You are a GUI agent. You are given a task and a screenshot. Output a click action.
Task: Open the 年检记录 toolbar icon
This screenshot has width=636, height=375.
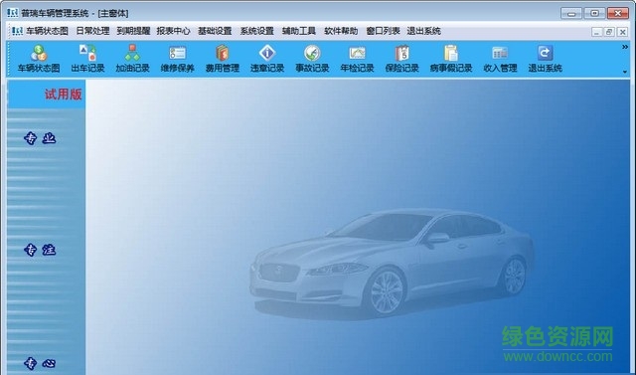click(x=357, y=59)
